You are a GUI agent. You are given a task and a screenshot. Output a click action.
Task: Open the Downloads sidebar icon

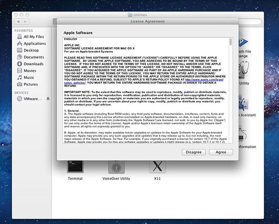[x=19, y=64]
